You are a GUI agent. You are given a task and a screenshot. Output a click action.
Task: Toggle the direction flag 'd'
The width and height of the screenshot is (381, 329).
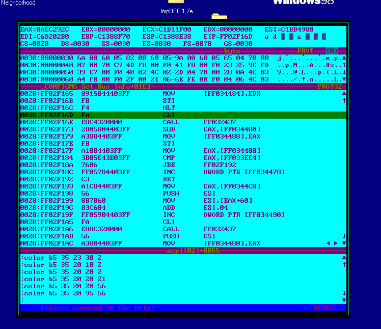[x=275, y=37]
